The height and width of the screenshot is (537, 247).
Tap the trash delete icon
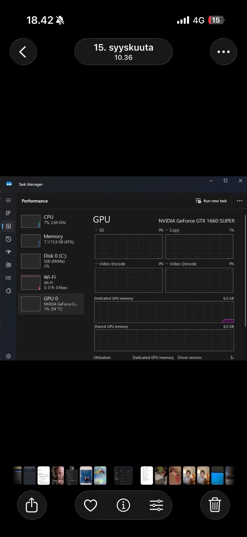pyautogui.click(x=215, y=505)
